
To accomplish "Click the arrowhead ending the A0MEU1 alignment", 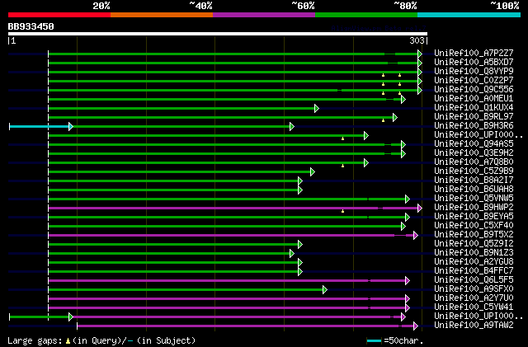I will [403, 99].
